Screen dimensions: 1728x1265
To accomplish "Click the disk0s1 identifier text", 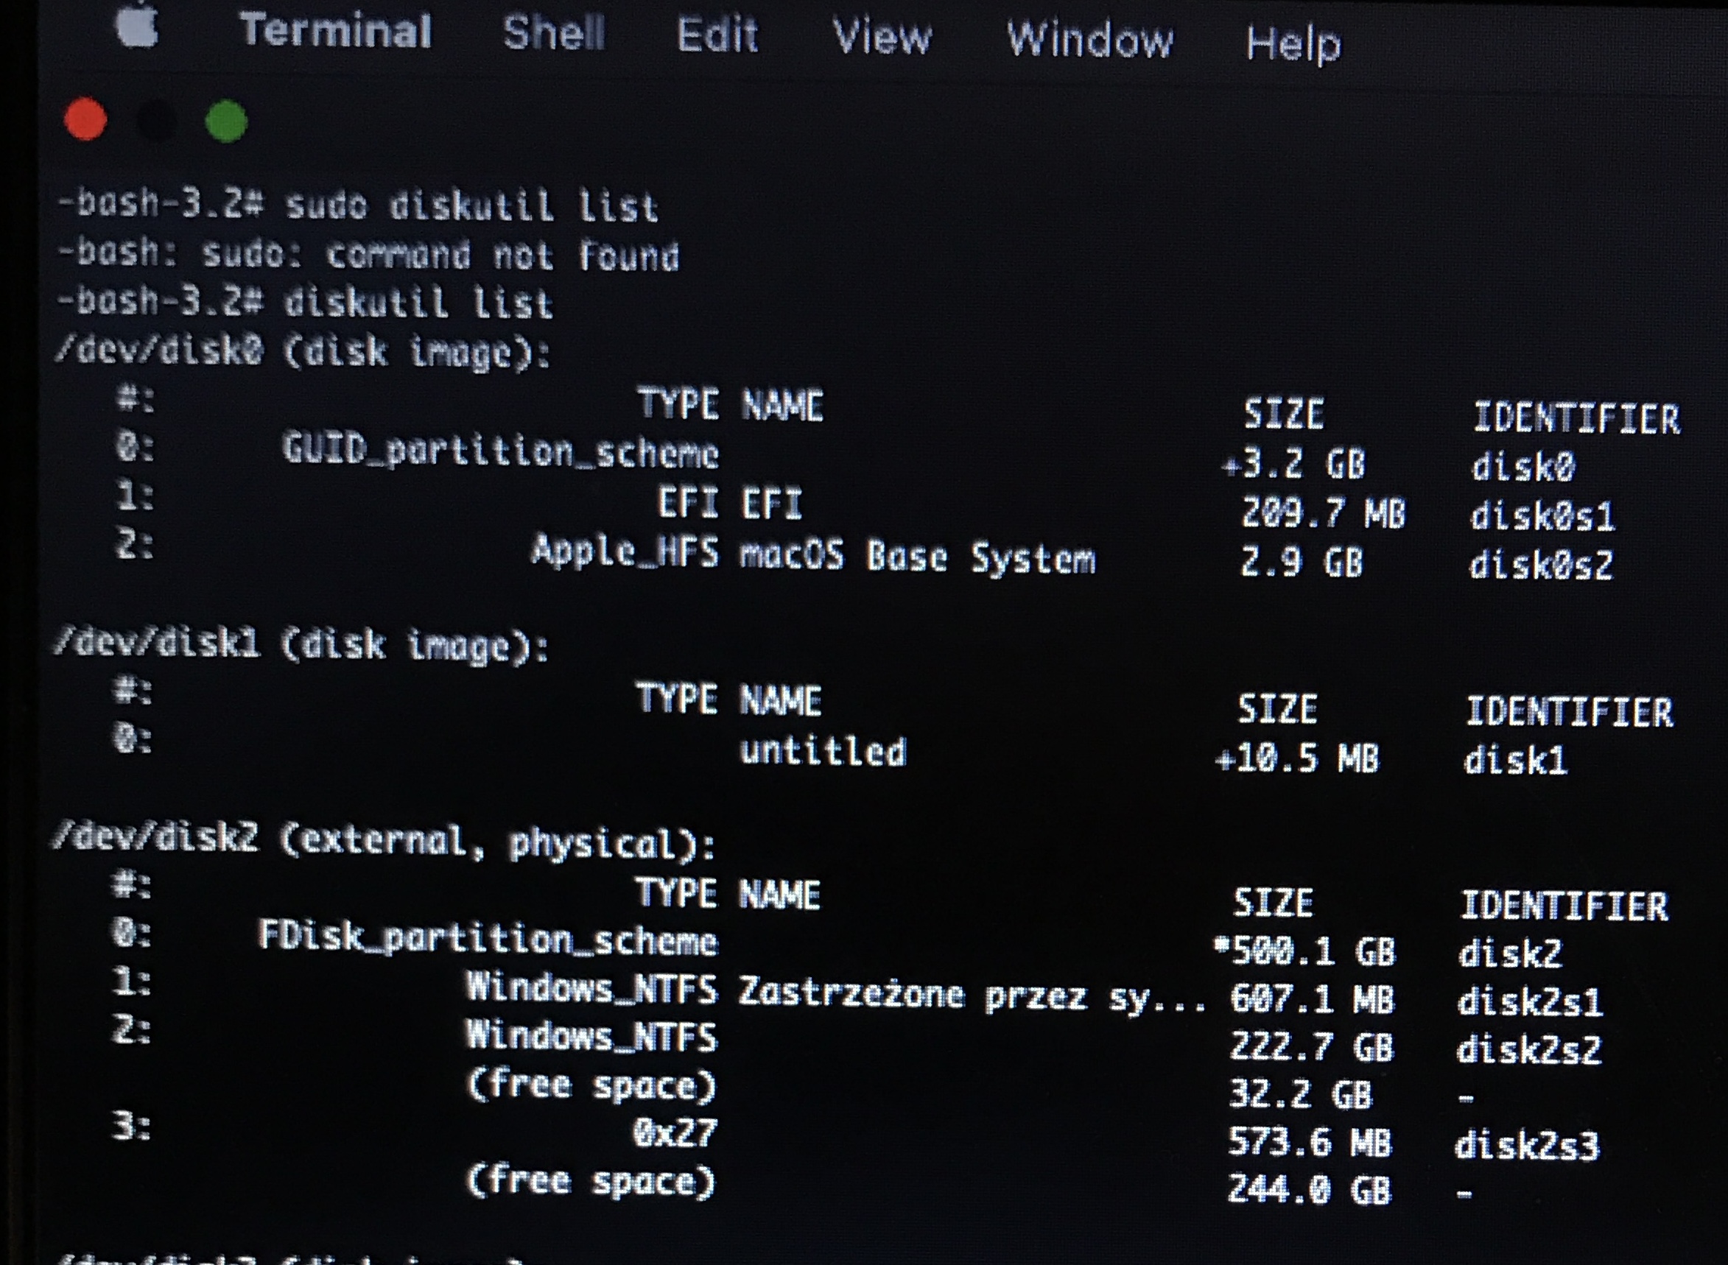I will pyautogui.click(x=1542, y=516).
